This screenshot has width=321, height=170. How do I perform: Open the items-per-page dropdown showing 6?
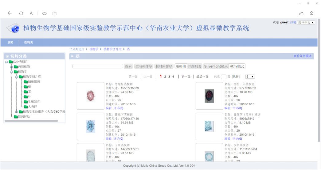[x=250, y=77]
